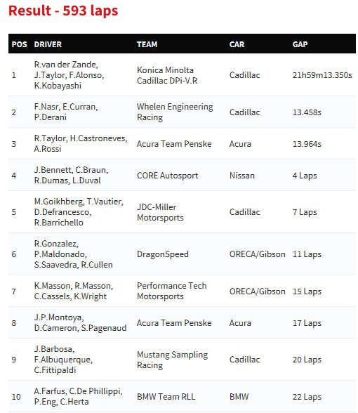Click R.Taylor, H.Castroneves, A.Rossi driver cell

coord(81,143)
